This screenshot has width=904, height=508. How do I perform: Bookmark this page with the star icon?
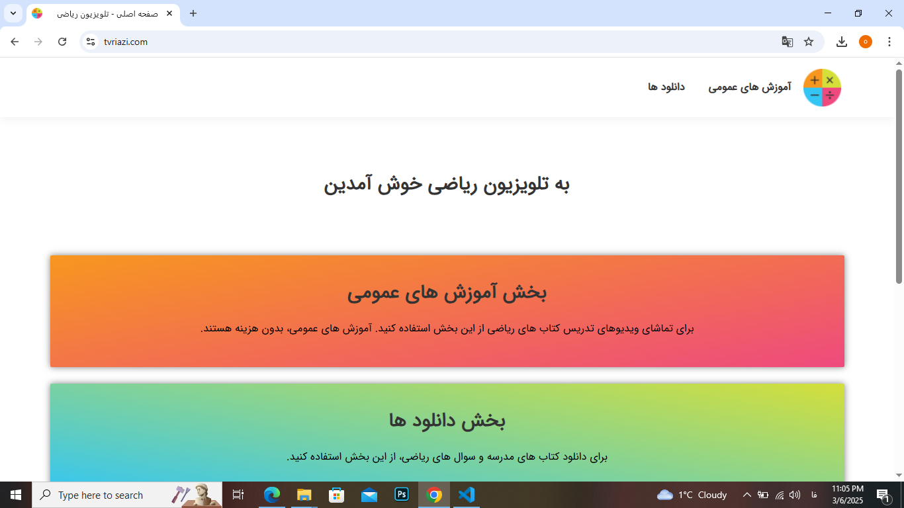pyautogui.click(x=809, y=42)
